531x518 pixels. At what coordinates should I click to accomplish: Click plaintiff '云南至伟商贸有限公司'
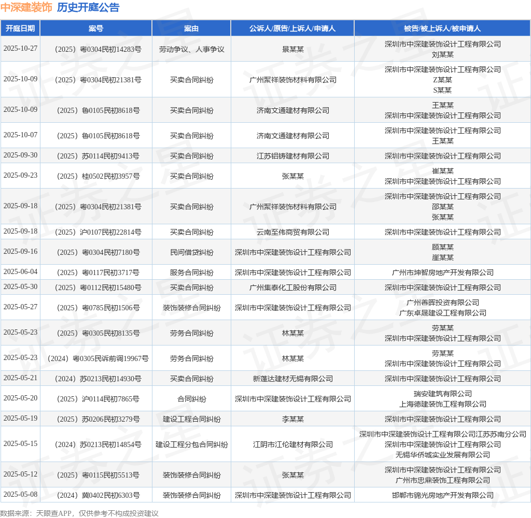pyautogui.click(x=293, y=232)
